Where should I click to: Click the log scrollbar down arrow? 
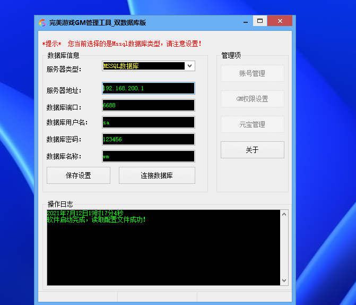click(284, 281)
